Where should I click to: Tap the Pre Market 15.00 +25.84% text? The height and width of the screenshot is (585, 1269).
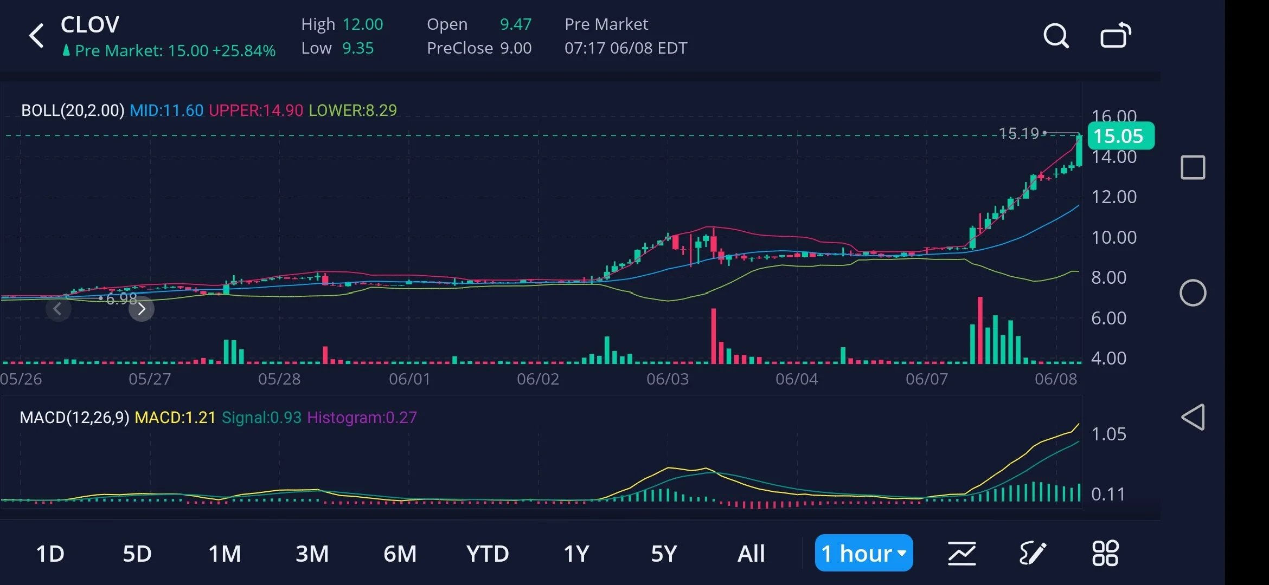[175, 51]
